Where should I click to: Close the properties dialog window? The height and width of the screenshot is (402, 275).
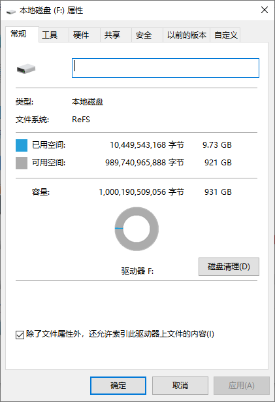(265, 10)
